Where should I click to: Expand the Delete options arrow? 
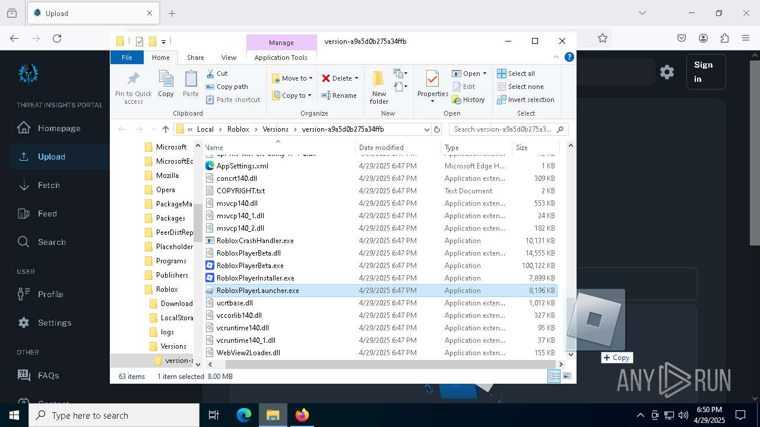[356, 78]
